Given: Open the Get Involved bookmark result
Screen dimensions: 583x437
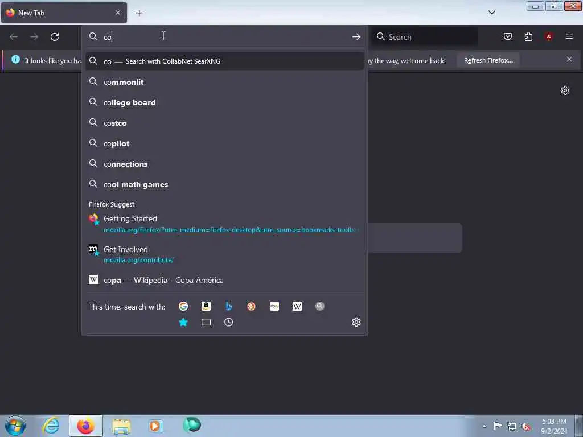Looking at the screenshot, I should tap(224, 254).
